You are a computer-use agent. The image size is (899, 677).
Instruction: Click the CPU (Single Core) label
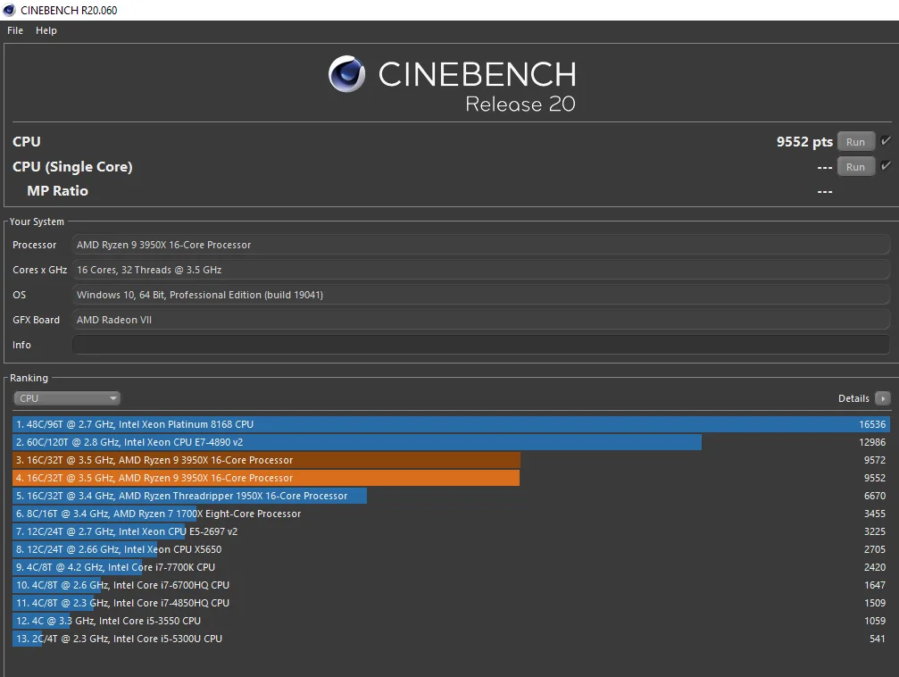click(72, 167)
